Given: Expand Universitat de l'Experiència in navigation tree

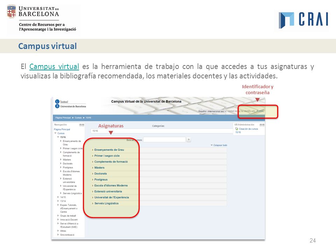Looking at the screenshot, I should coord(61,186).
